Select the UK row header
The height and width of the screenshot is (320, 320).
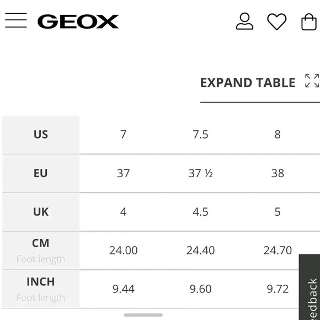(x=41, y=212)
